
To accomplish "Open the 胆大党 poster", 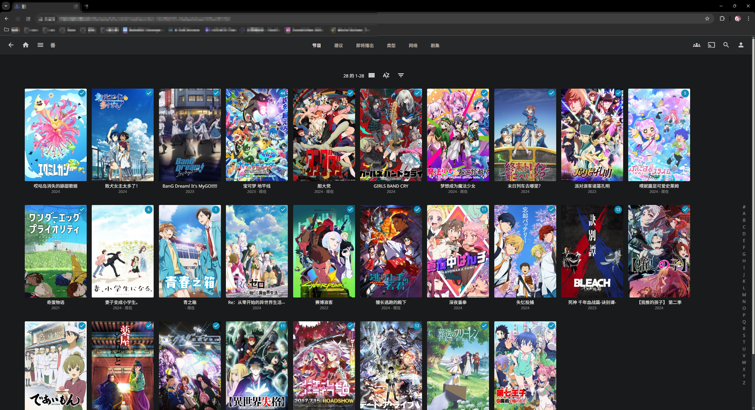I will click(324, 135).
